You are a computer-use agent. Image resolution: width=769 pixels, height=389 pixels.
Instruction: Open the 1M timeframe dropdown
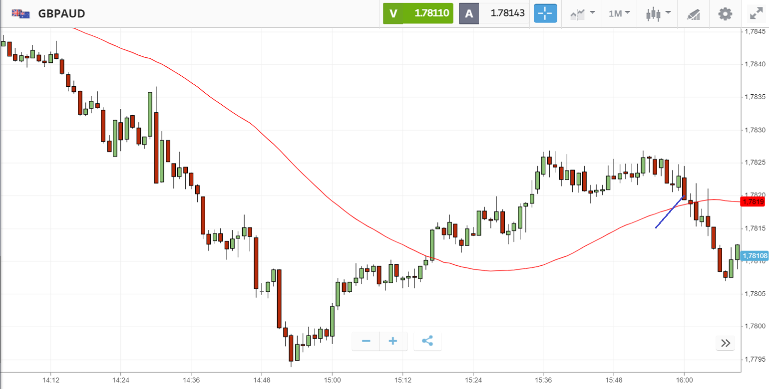click(x=619, y=13)
